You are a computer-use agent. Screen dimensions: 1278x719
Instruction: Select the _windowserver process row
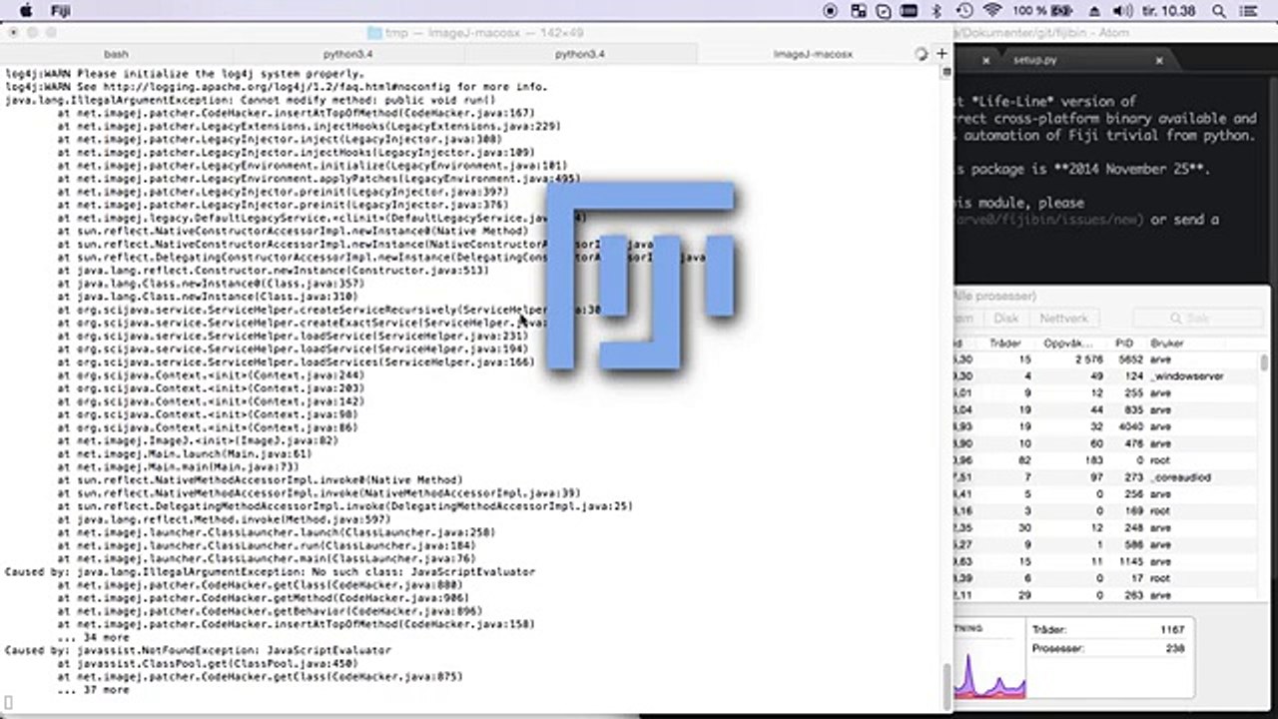pos(1106,376)
